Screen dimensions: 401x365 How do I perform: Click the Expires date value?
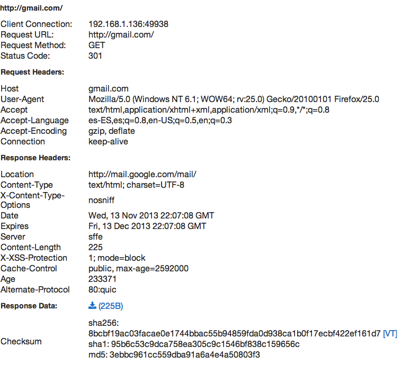pyautogui.click(x=147, y=226)
